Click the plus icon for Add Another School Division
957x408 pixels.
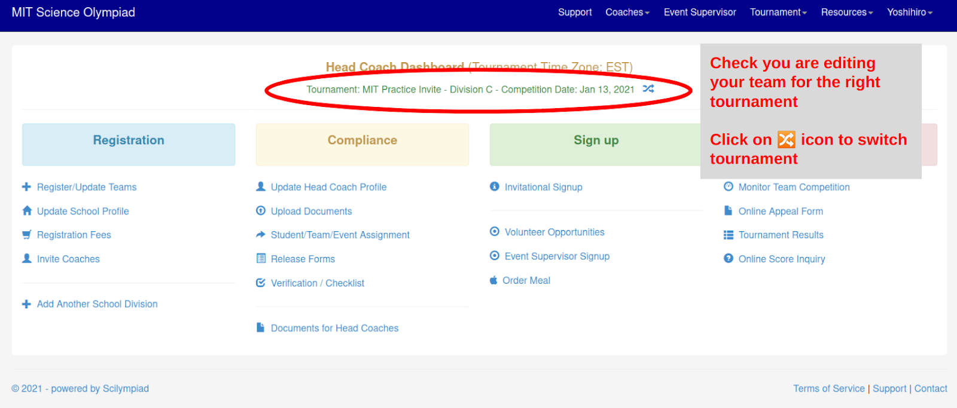click(26, 304)
